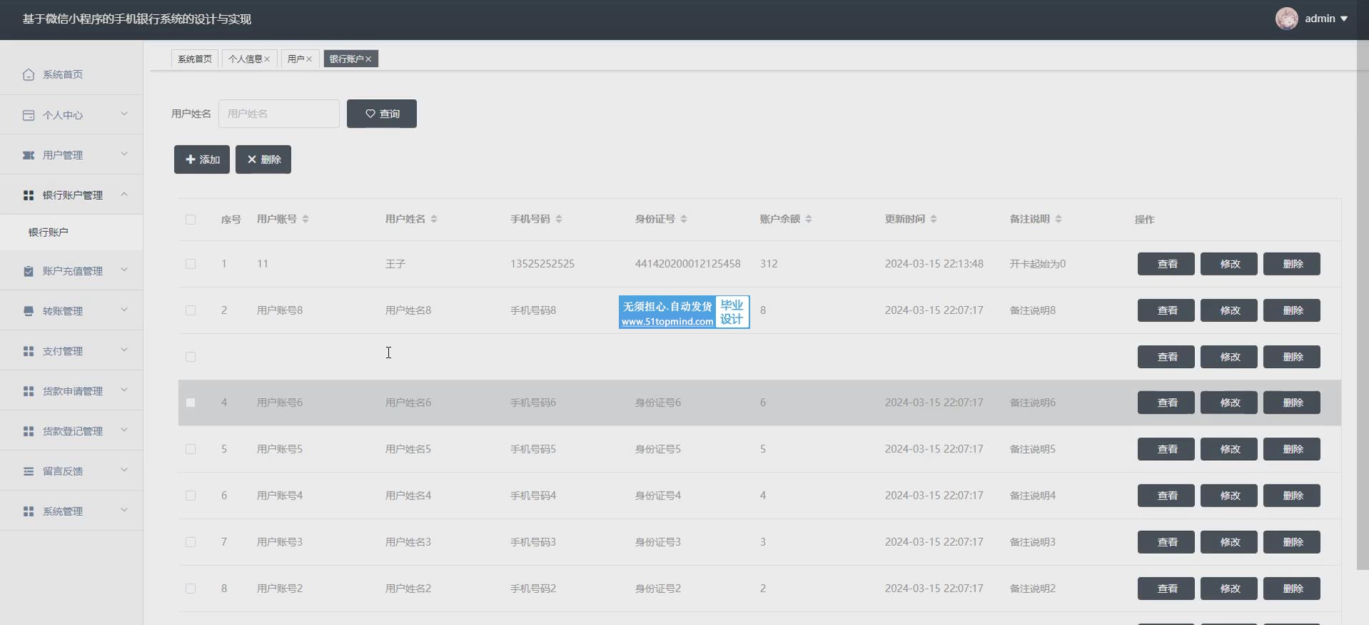Close the 银行账户 tab
1369x625 pixels.
click(368, 59)
